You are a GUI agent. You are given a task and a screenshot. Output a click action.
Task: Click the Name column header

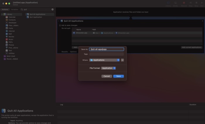tap(78, 29)
